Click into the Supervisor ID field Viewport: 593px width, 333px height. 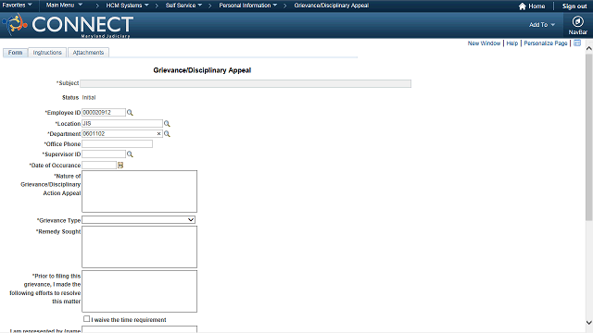pos(104,154)
